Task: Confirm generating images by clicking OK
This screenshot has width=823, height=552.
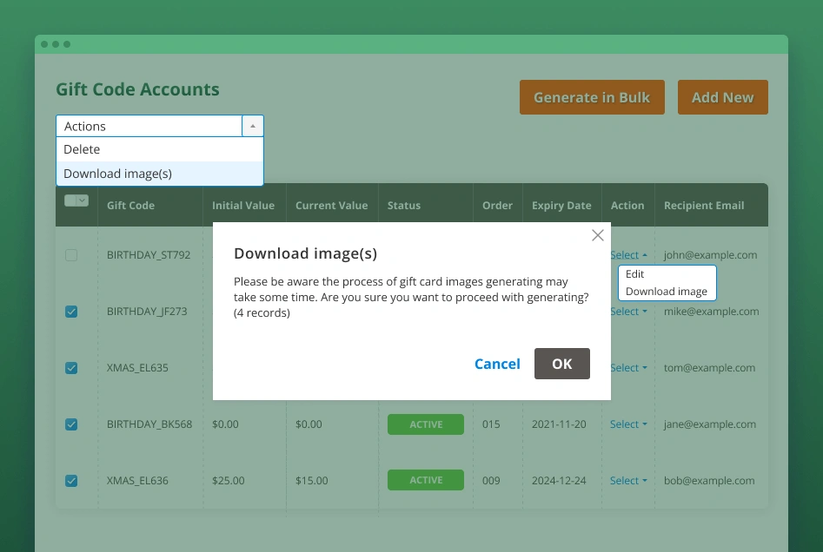Action: tap(561, 364)
